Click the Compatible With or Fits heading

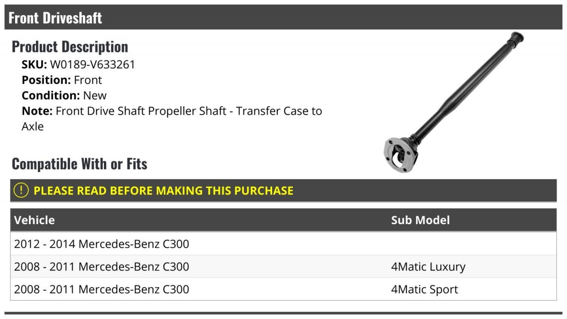tap(79, 164)
